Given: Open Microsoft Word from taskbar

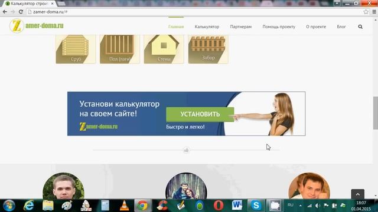Looking at the screenshot, I should (237, 206).
